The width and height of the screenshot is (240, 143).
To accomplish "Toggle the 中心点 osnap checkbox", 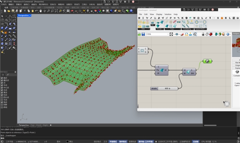I will point(2,88).
